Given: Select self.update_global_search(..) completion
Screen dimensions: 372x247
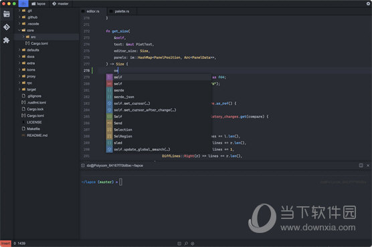Looking at the screenshot, I should pos(159,150).
